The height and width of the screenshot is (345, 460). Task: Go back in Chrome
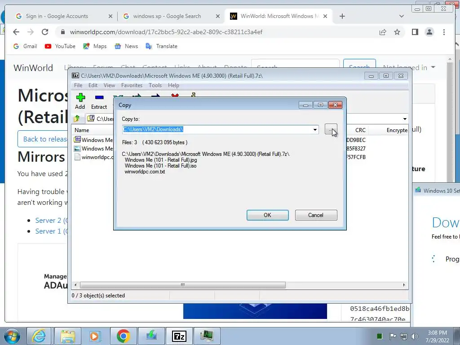click(16, 32)
